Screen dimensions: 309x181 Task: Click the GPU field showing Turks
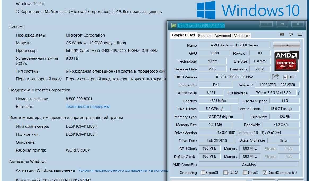(214, 53)
